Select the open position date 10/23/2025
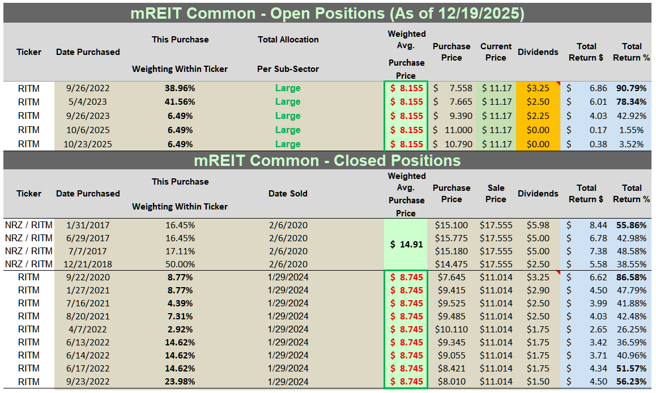This screenshot has width=656, height=393. [88, 144]
